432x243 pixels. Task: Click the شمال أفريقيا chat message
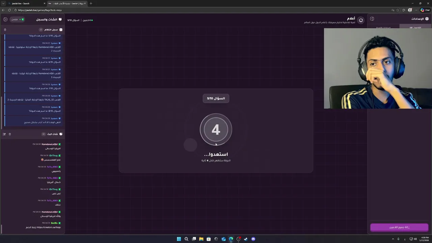click(54, 182)
